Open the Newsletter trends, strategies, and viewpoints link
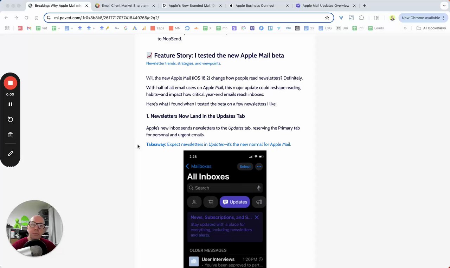The width and height of the screenshot is (450, 268). tap(184, 63)
